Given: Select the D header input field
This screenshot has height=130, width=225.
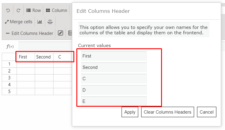Looking at the screenshot, I should (114, 90).
